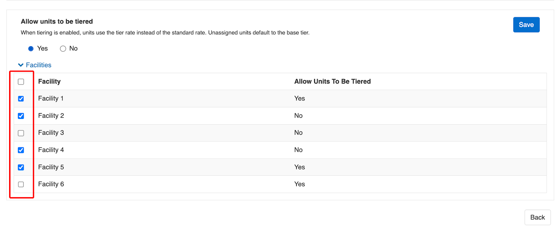
Task: Uncheck the Facility 1 checkbox
Action: coord(21,99)
